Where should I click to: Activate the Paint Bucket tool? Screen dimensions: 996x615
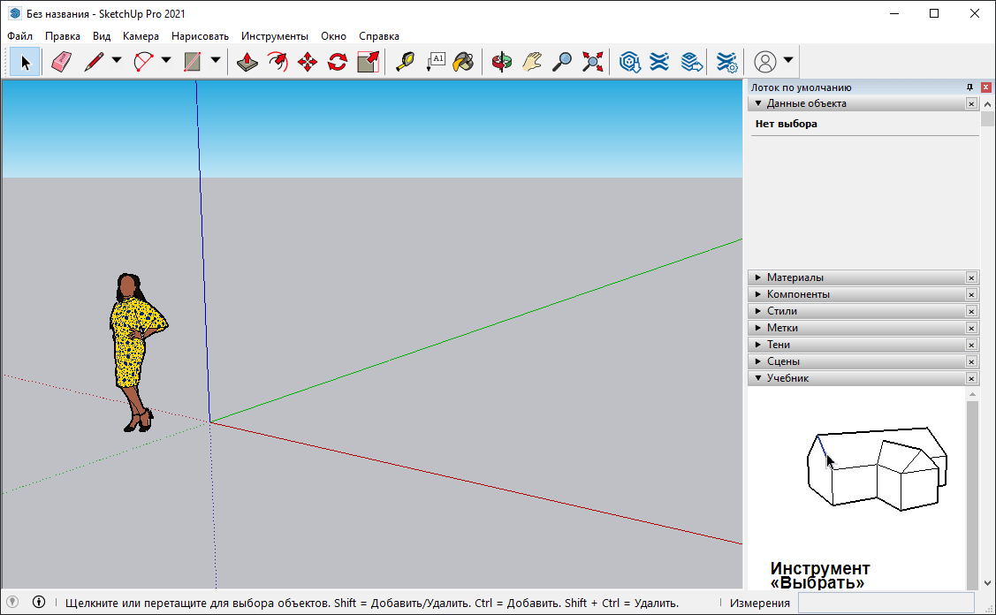464,62
